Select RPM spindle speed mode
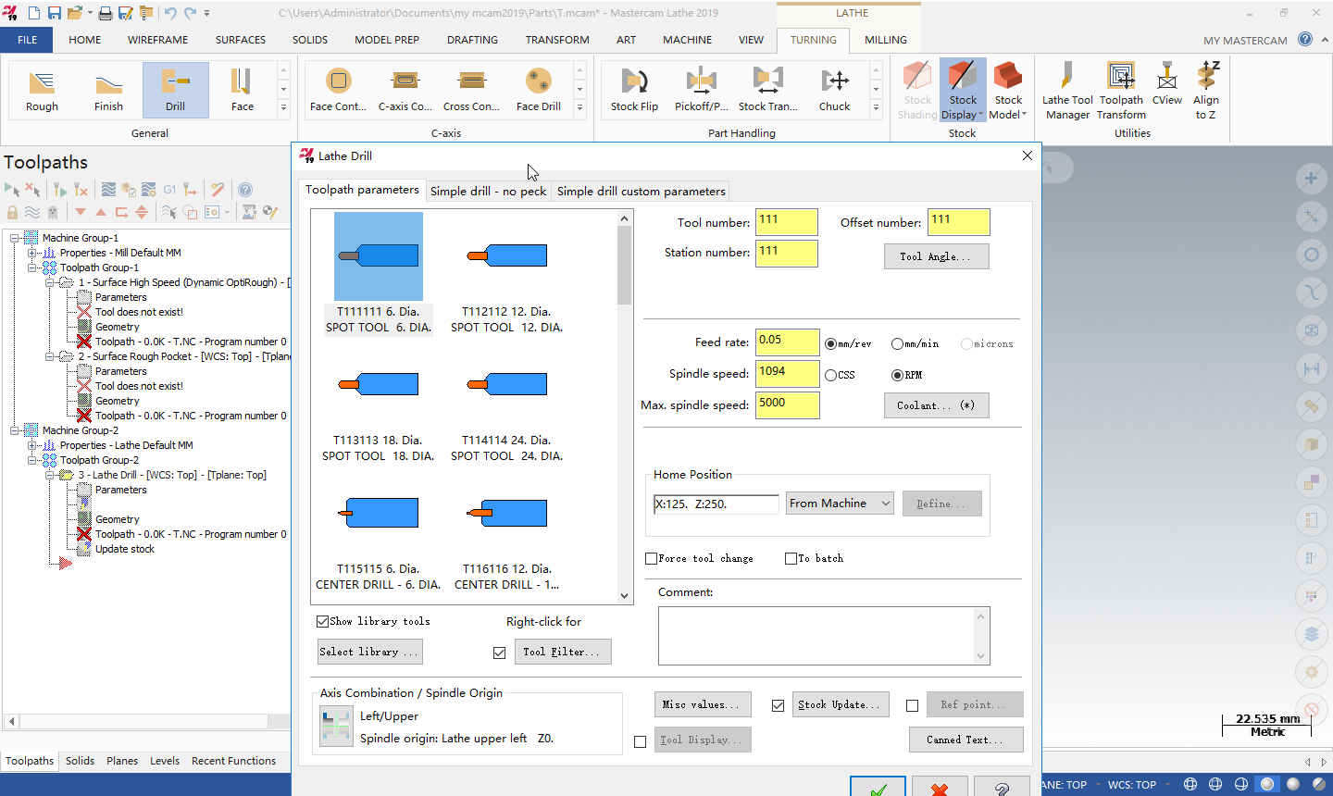The image size is (1333, 796). pos(897,375)
